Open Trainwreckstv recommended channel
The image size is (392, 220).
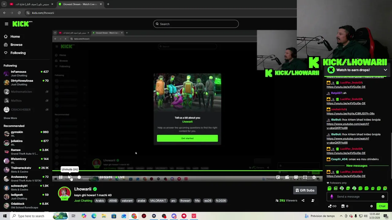[26, 170]
